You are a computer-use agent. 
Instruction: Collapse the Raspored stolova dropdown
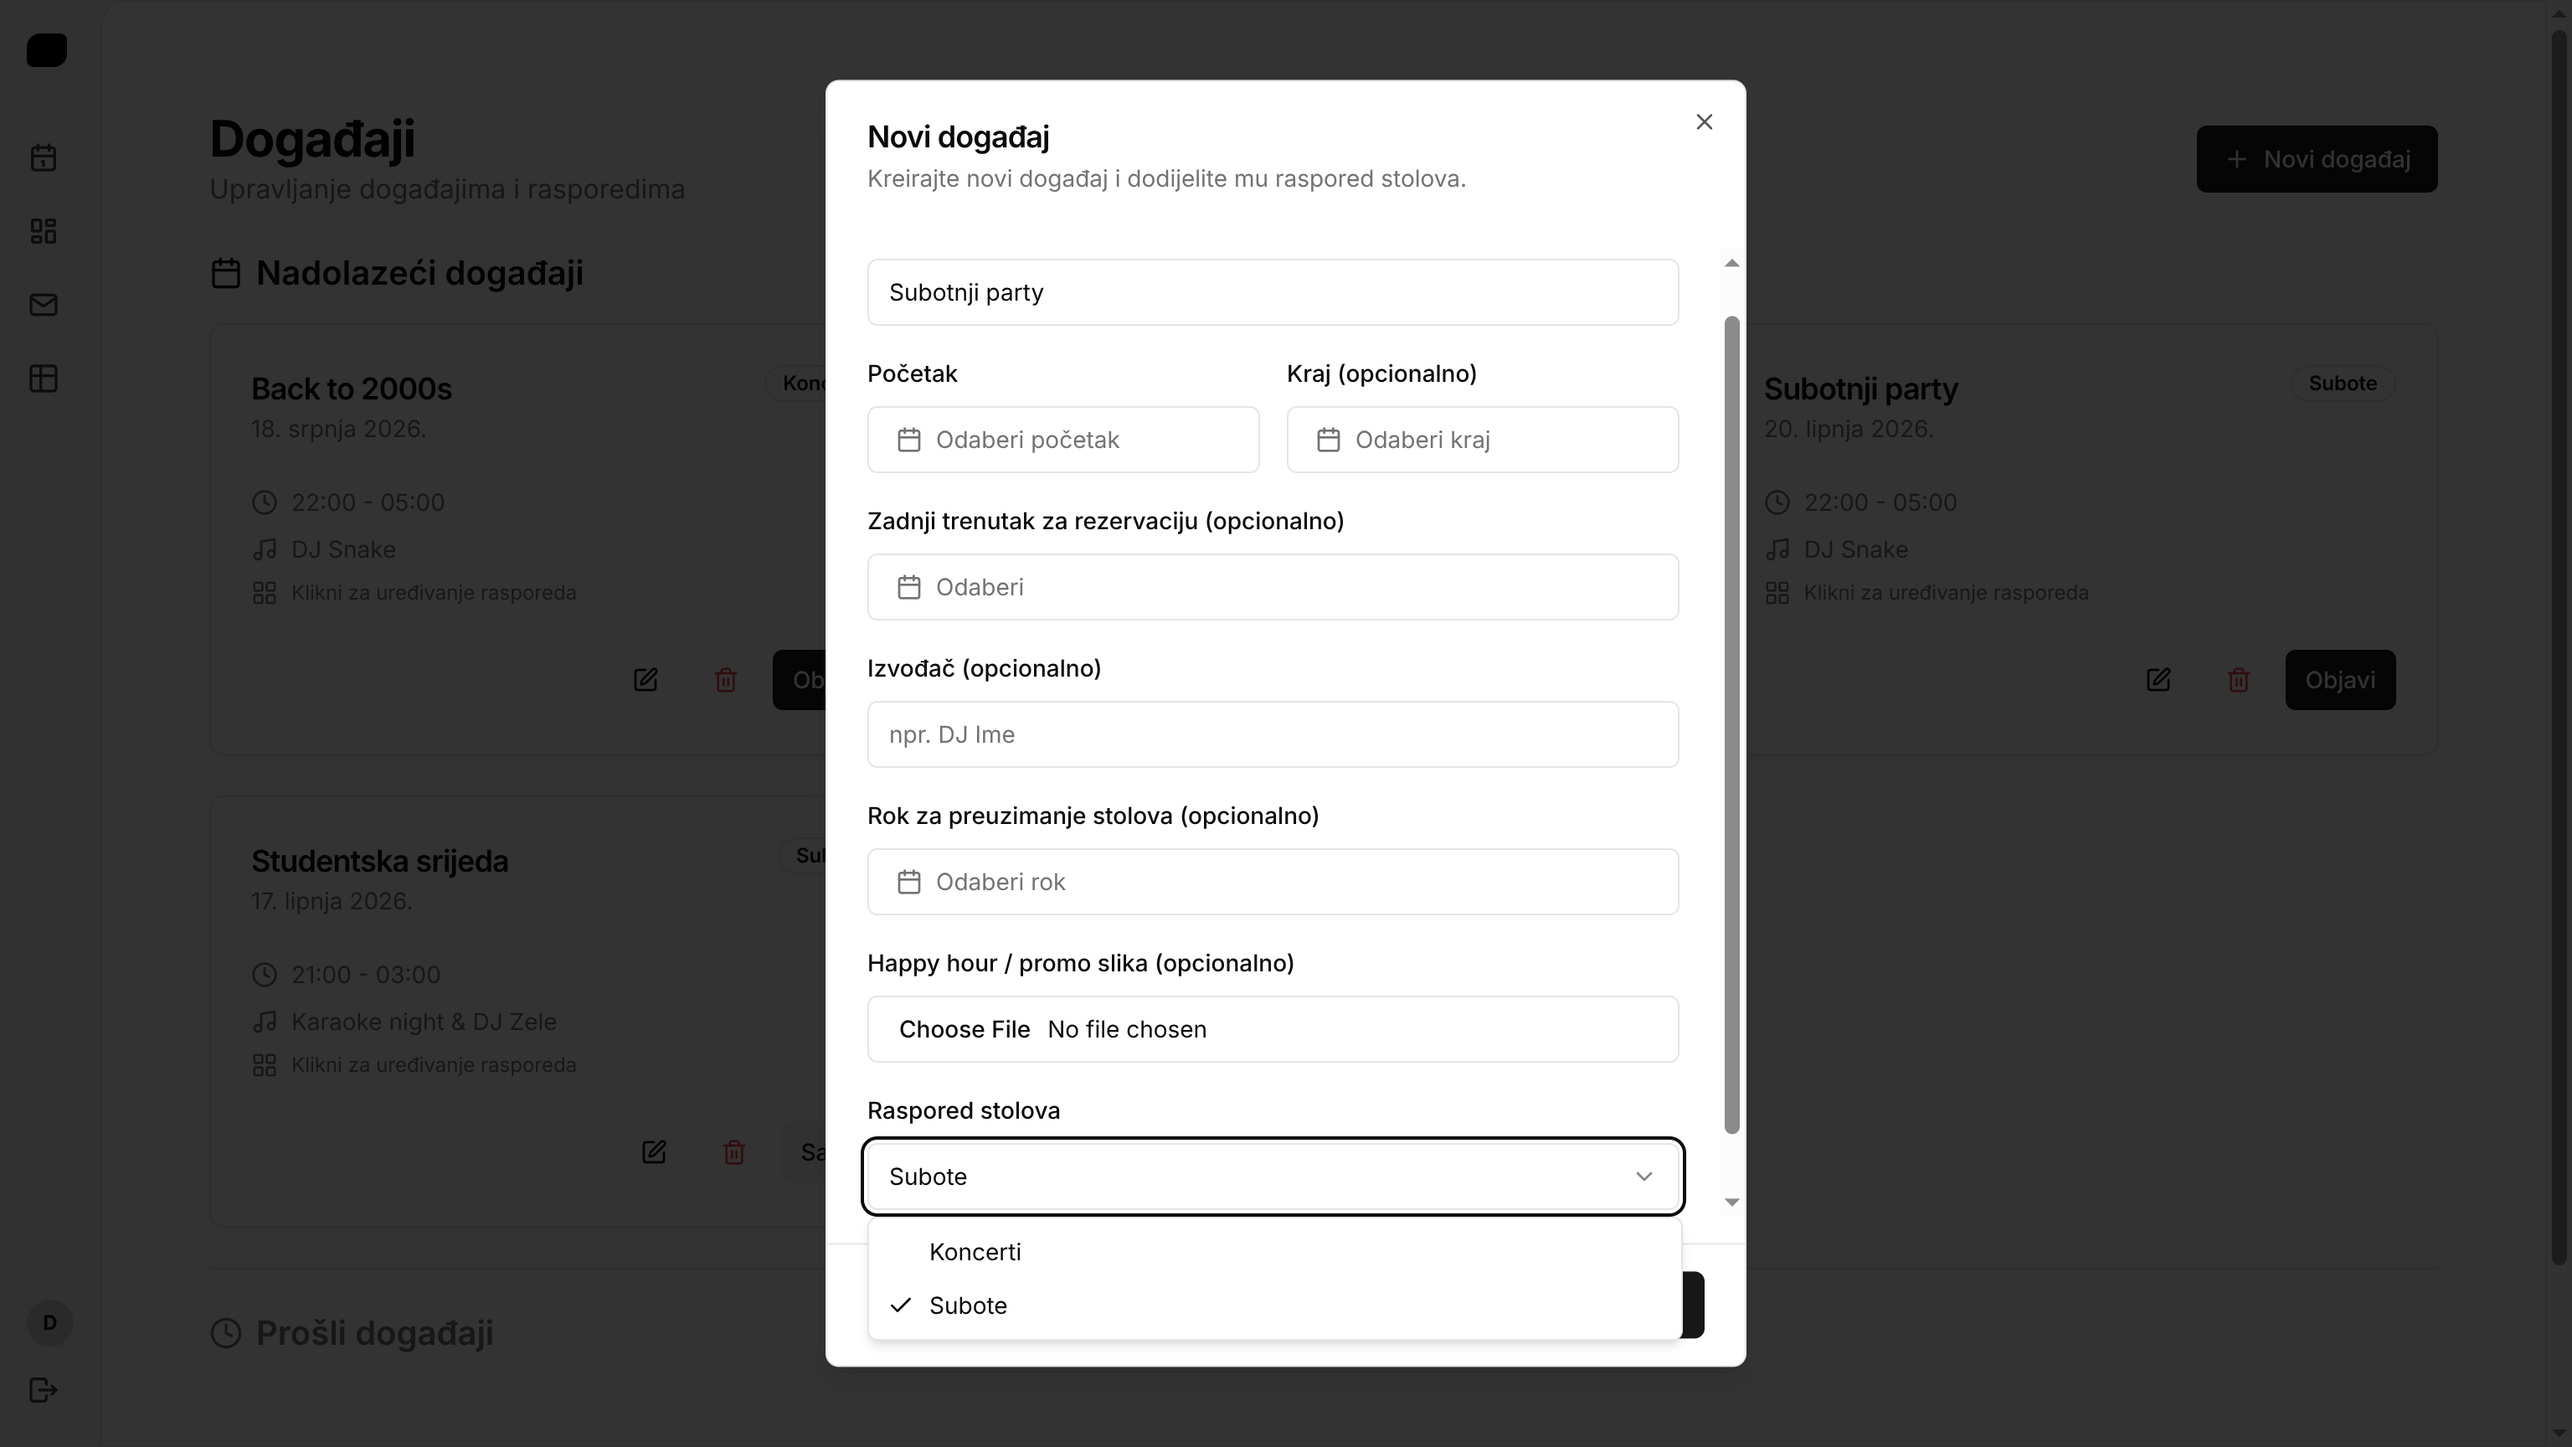pos(1272,1177)
